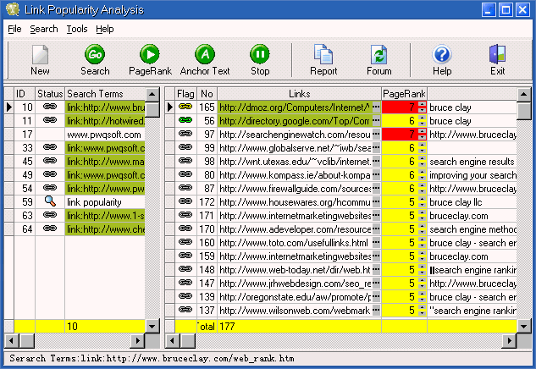This screenshot has width=536, height=369.
Task: Click Total 177 summary cell
Action: [x=299, y=326]
